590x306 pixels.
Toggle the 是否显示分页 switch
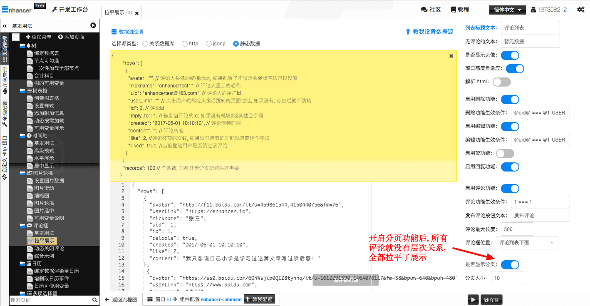pos(510,265)
